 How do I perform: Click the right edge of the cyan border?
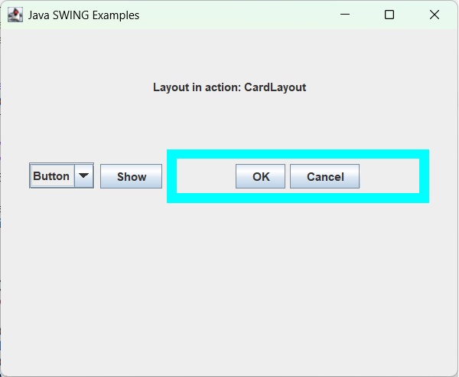click(424, 176)
